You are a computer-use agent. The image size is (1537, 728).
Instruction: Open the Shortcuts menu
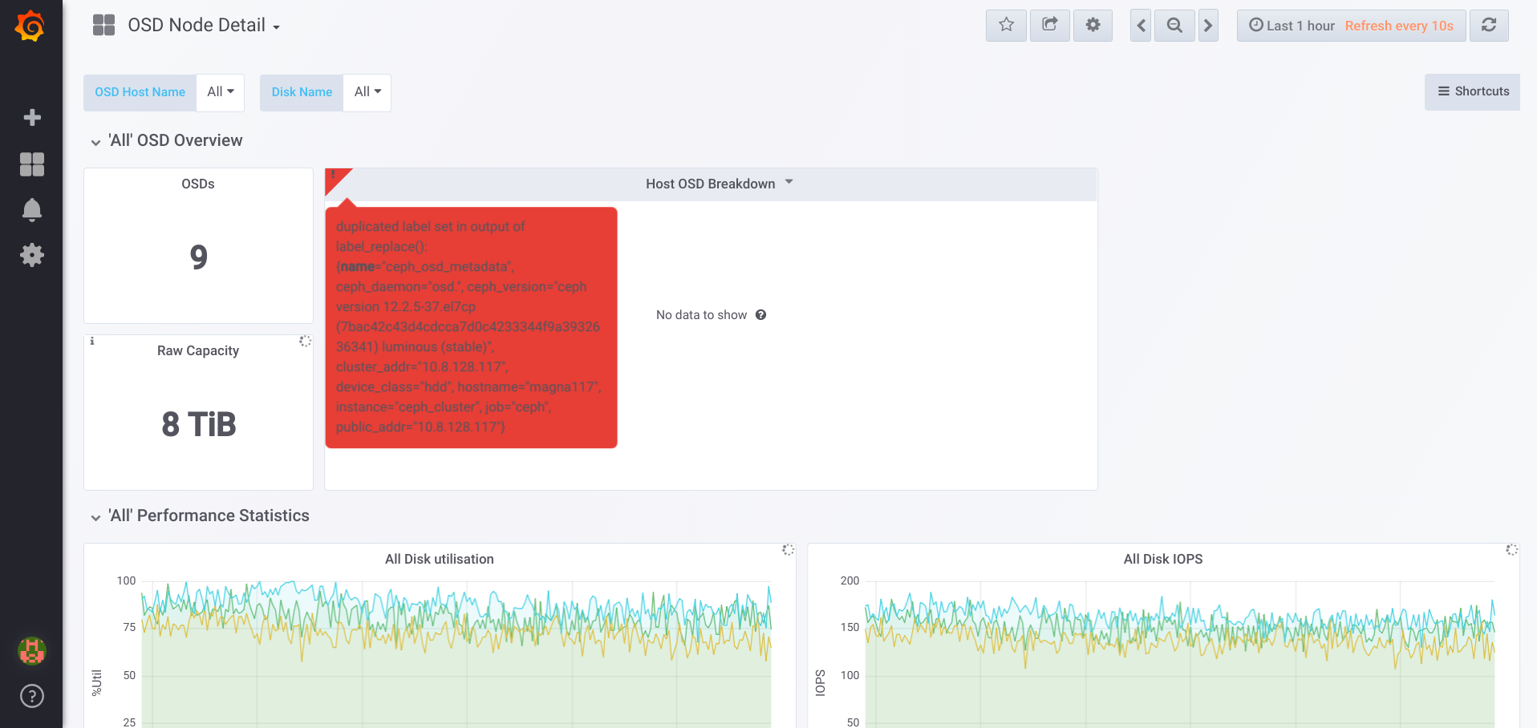(1472, 91)
